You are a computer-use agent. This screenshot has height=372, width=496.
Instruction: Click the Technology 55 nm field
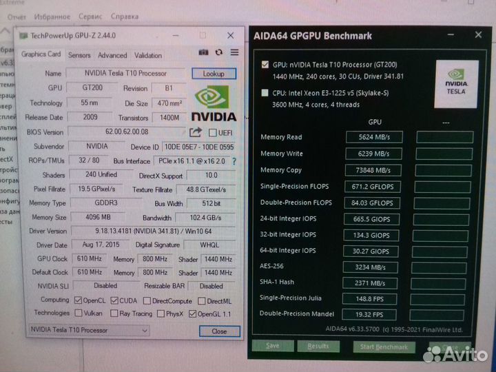pos(89,103)
